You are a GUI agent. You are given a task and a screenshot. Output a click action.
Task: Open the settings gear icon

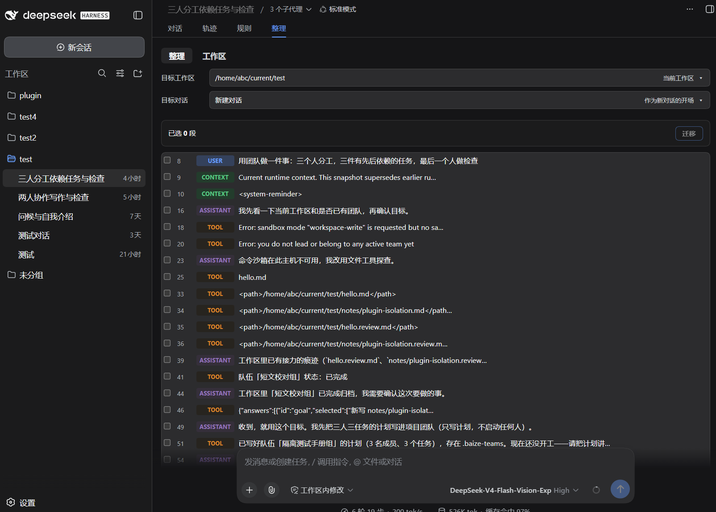pyautogui.click(x=11, y=502)
